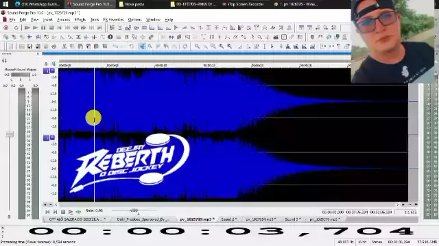
Task: Switch to the Sound 2 file tab
Action: [228, 219]
